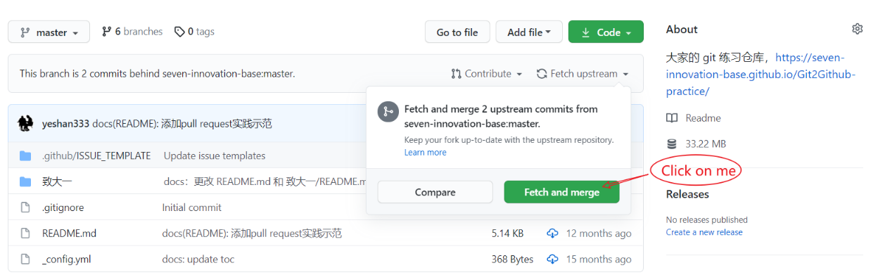Open the master branch dropdown
This screenshot has height=275, width=871.
(49, 32)
